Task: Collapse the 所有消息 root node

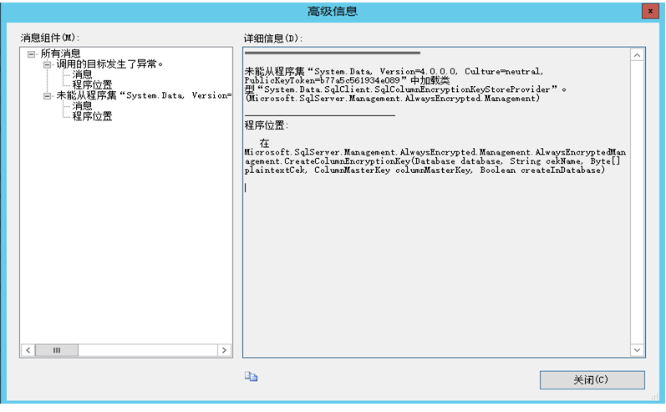Action: coord(31,54)
